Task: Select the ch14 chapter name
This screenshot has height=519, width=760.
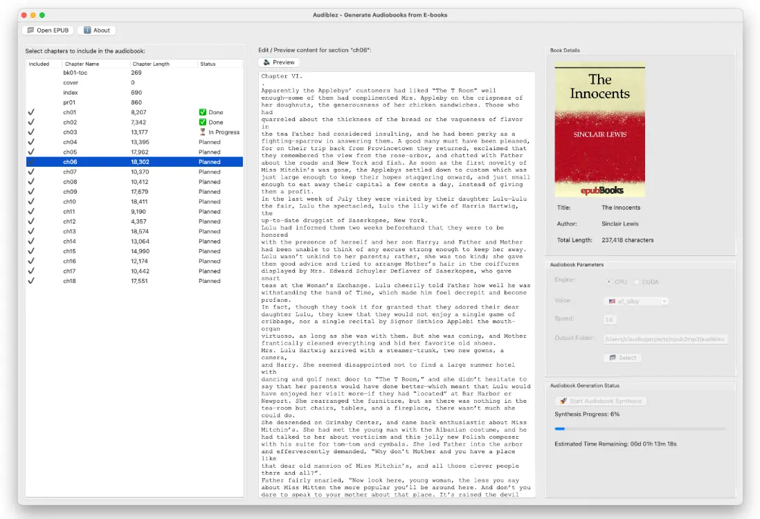Action: (69, 242)
